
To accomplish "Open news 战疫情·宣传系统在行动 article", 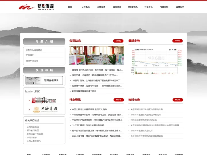I will 97,70.
